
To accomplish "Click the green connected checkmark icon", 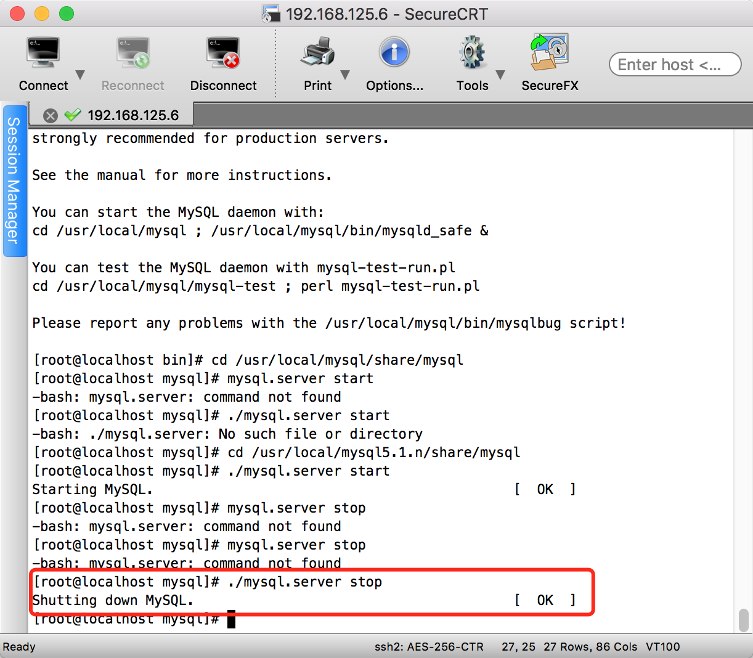I will point(73,115).
